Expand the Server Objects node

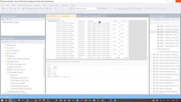4,50
